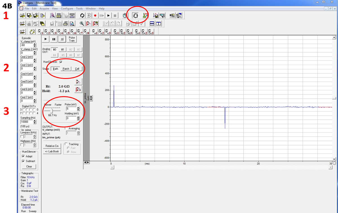Image resolution: width=338 pixels, height=213 pixels.
Task: Click the Relative Cm button
Action: tap(52, 146)
